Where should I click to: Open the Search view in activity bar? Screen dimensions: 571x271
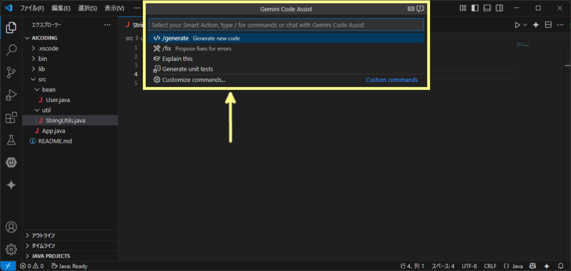[x=11, y=50]
